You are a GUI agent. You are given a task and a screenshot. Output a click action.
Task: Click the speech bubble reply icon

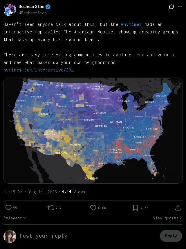pos(8,208)
